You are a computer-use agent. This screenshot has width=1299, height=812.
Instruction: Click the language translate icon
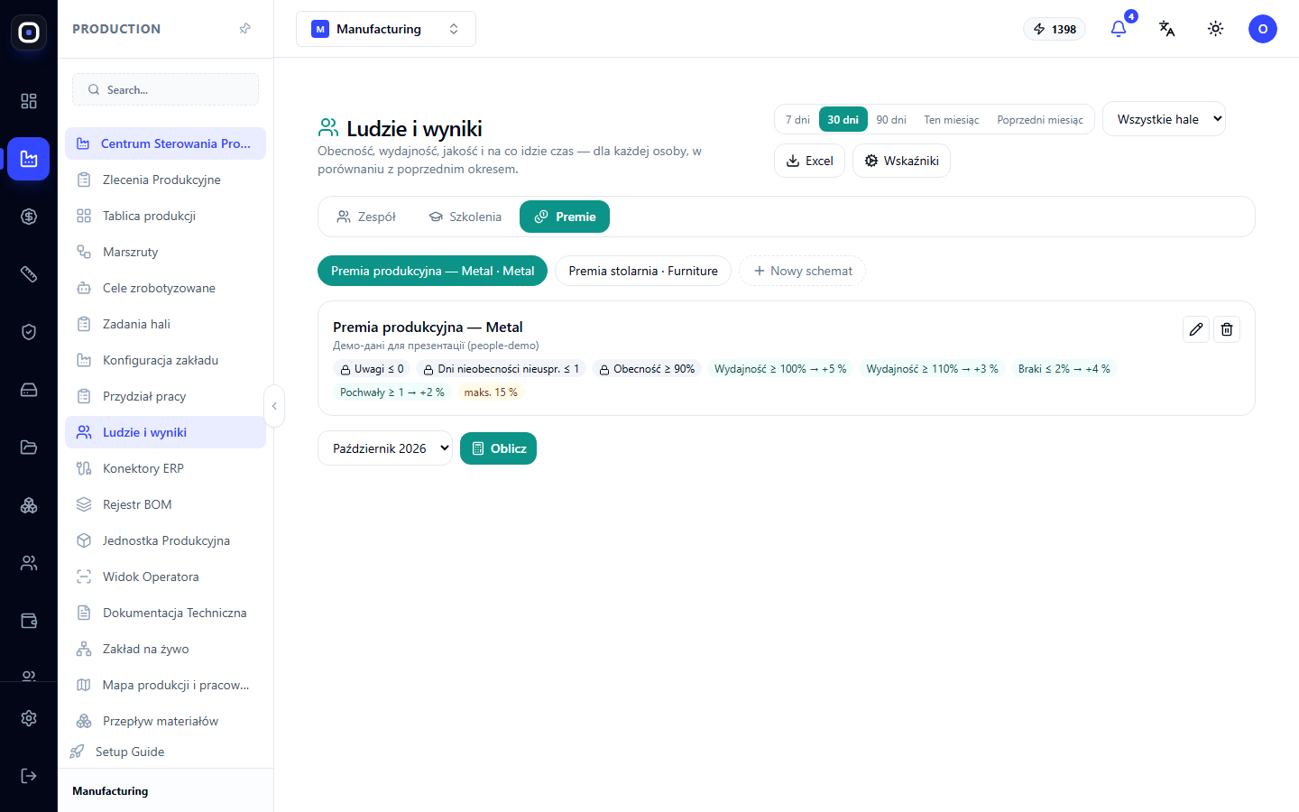(x=1167, y=29)
